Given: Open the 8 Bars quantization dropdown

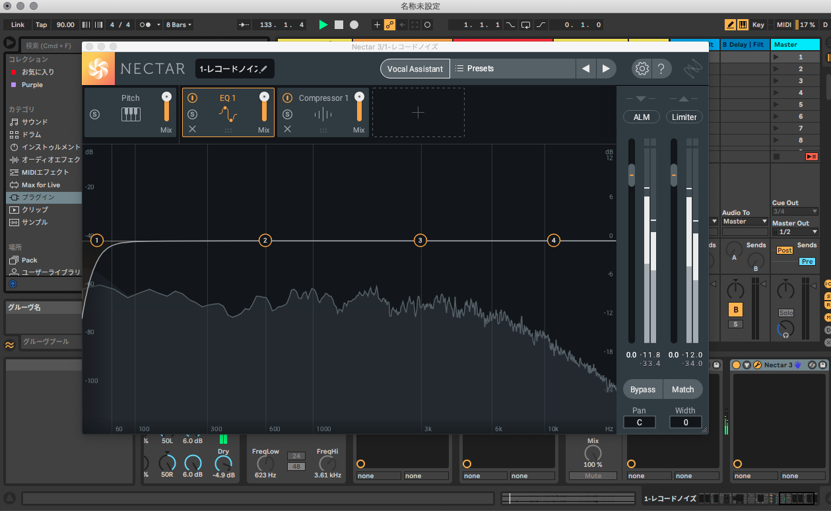Looking at the screenshot, I should [178, 24].
